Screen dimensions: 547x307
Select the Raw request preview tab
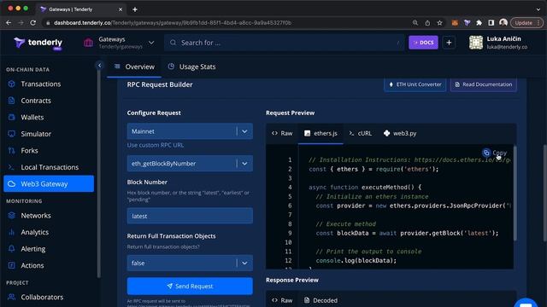pos(282,133)
